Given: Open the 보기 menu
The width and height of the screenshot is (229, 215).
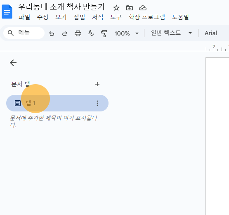Looking at the screenshot, I should point(61,17).
